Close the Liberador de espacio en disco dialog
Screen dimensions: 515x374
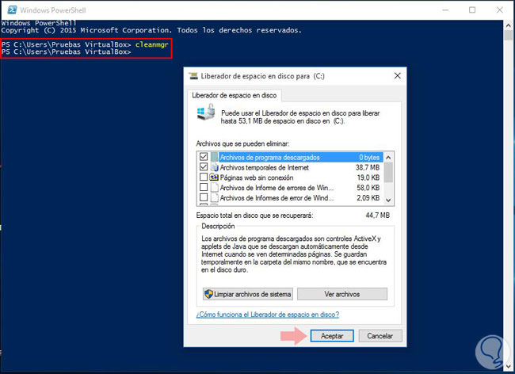398,76
